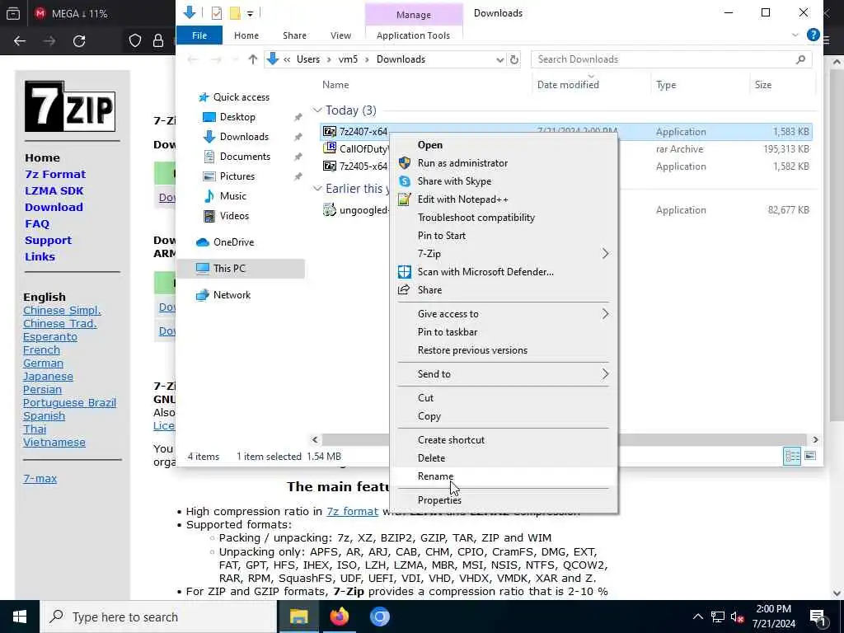
Task: Open Firefox from the taskbar
Action: [x=339, y=617]
